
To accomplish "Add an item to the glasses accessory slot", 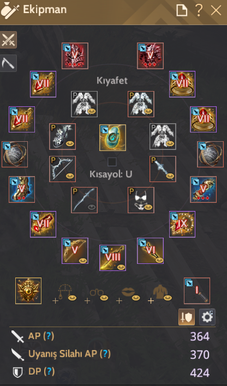I will tap(97, 294).
